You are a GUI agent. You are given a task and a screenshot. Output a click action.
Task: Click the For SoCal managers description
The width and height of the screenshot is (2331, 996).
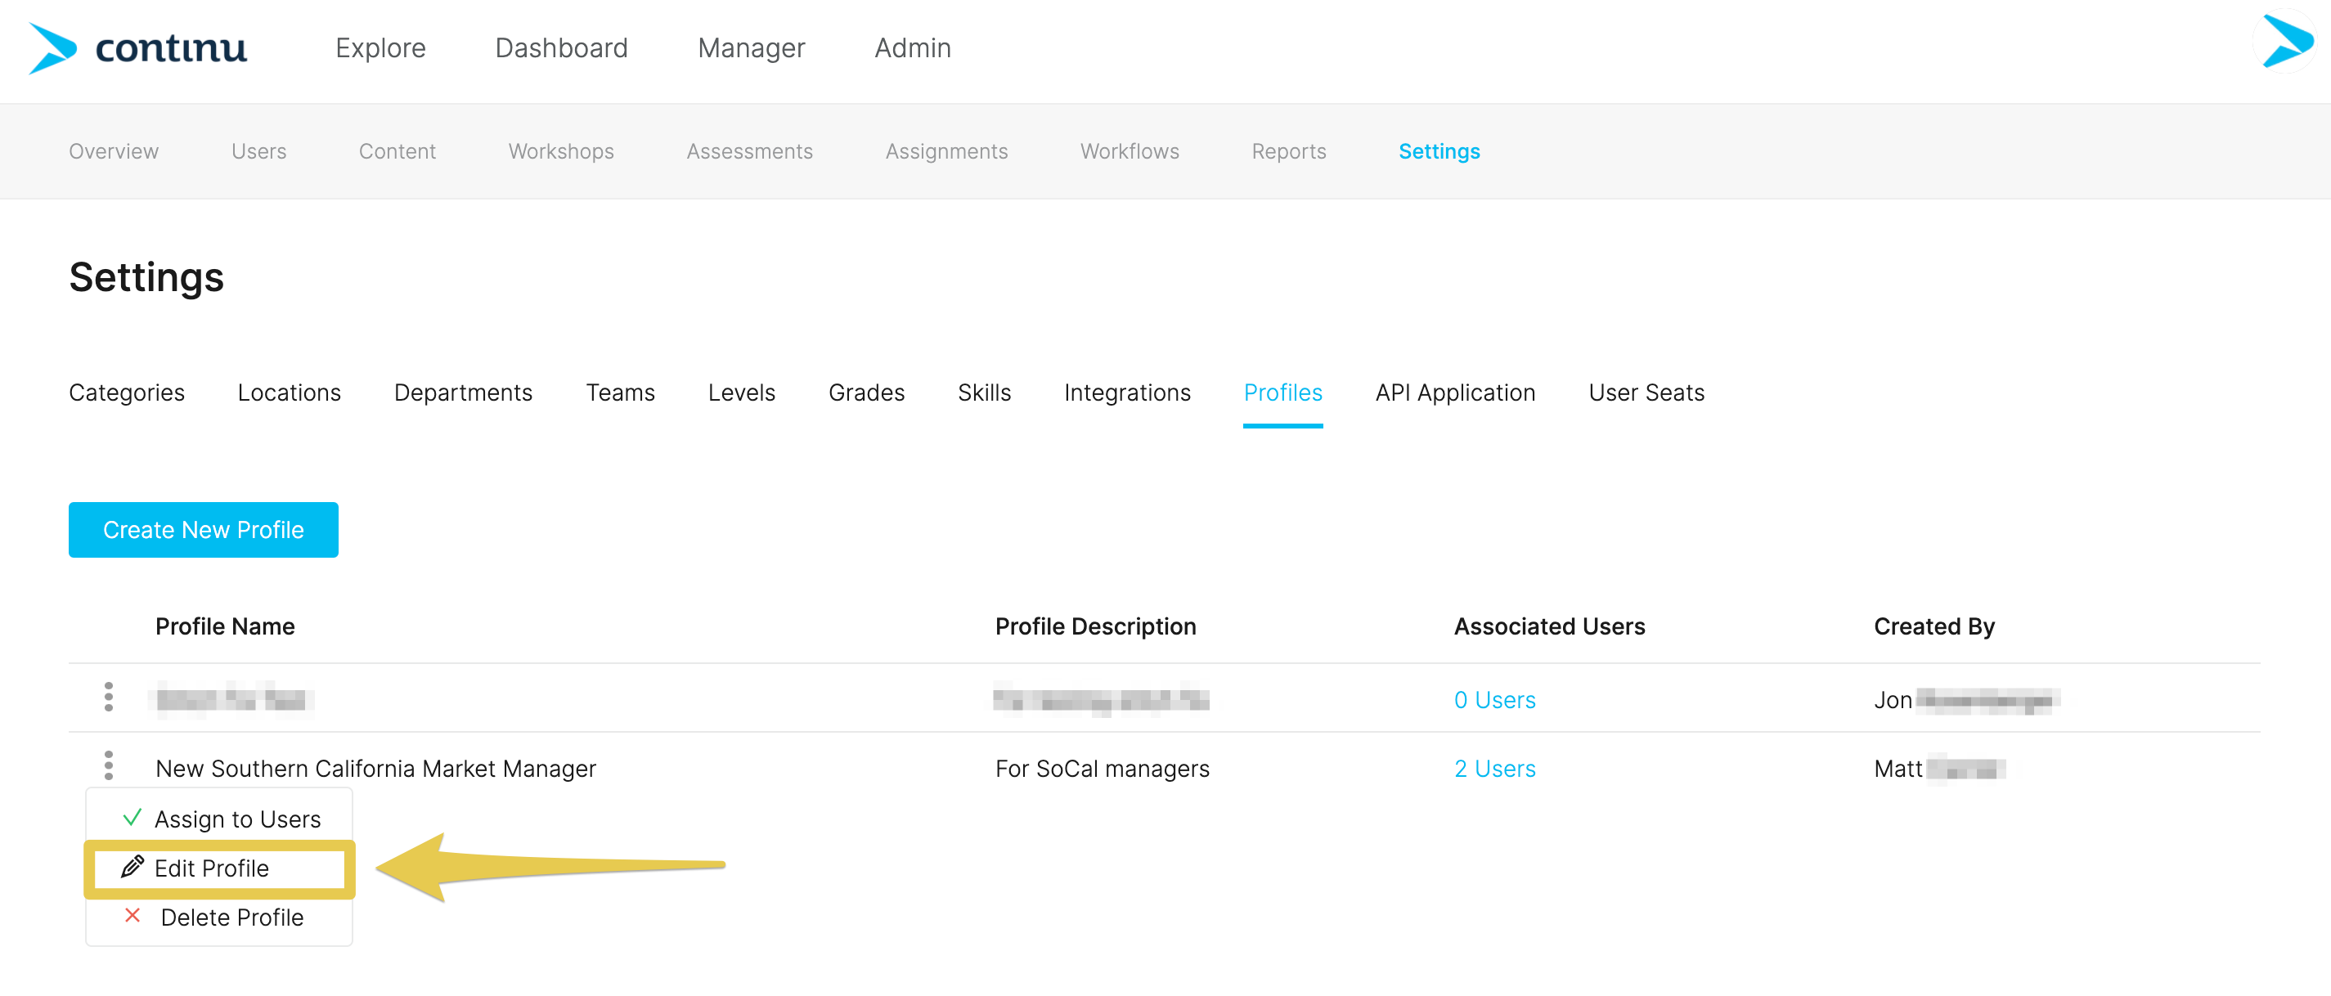point(1101,768)
